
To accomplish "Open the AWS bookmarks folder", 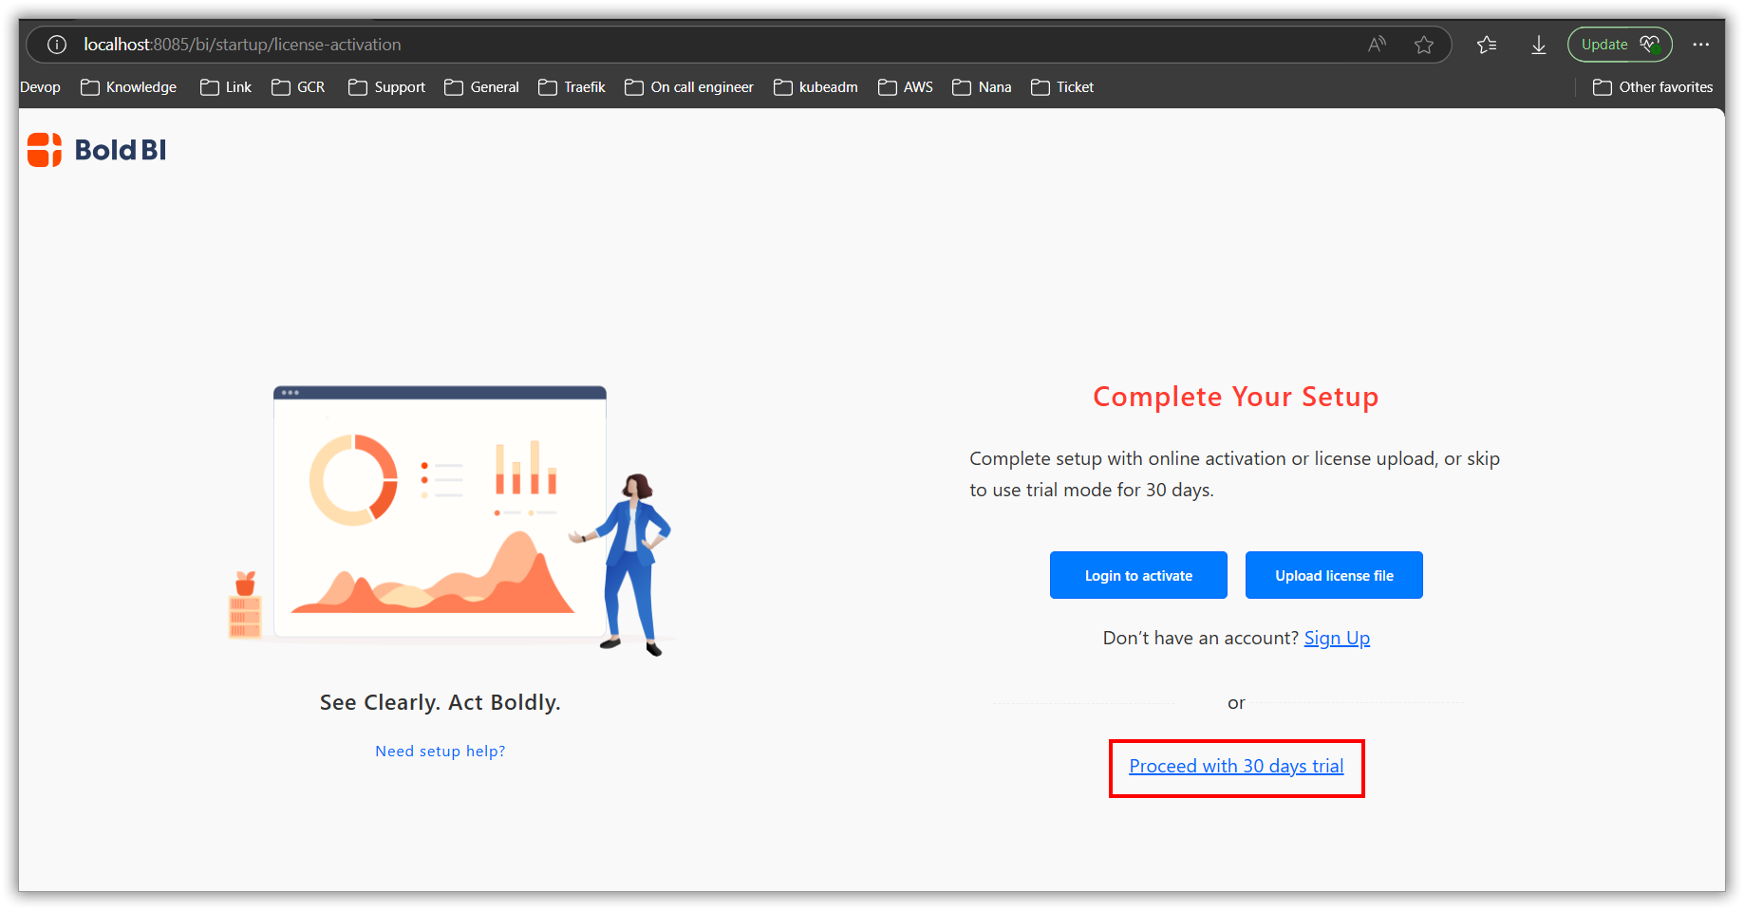I will [x=905, y=86].
